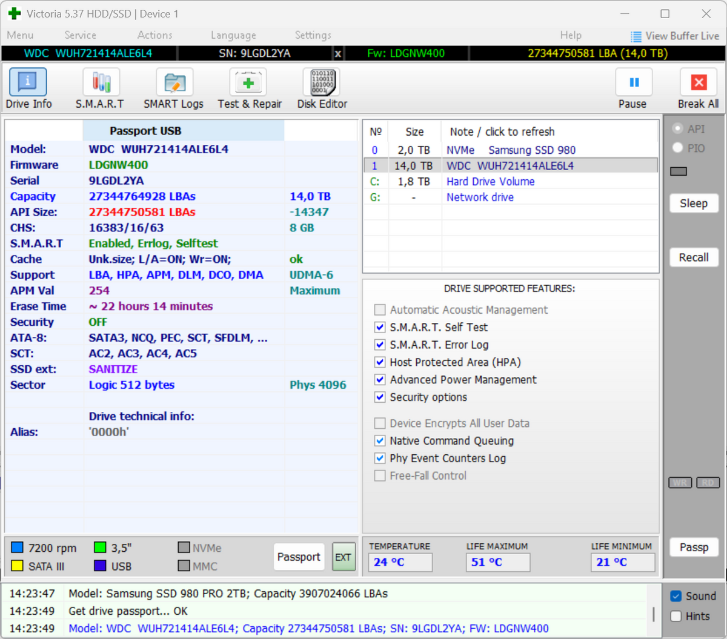Select the G: Network drive row
The image size is (727, 639).
point(511,197)
